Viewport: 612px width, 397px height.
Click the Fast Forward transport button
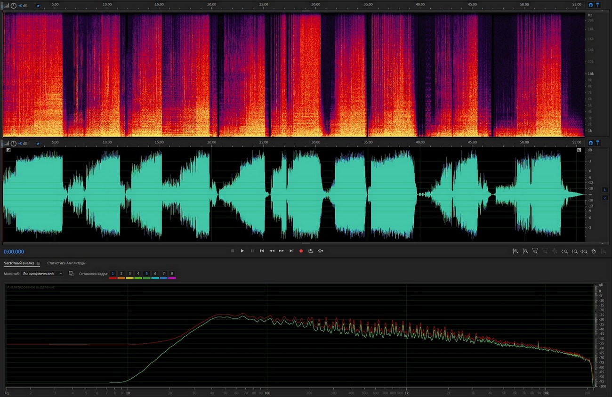click(x=282, y=251)
